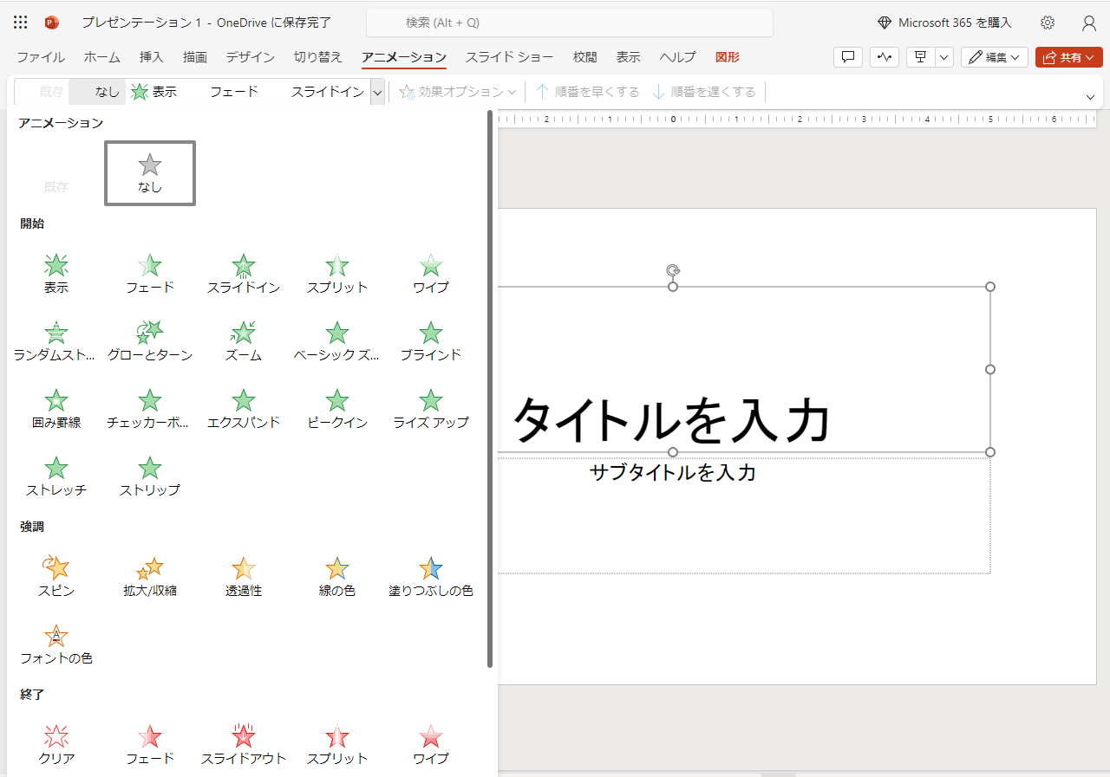Select the なし animation option

click(150, 173)
